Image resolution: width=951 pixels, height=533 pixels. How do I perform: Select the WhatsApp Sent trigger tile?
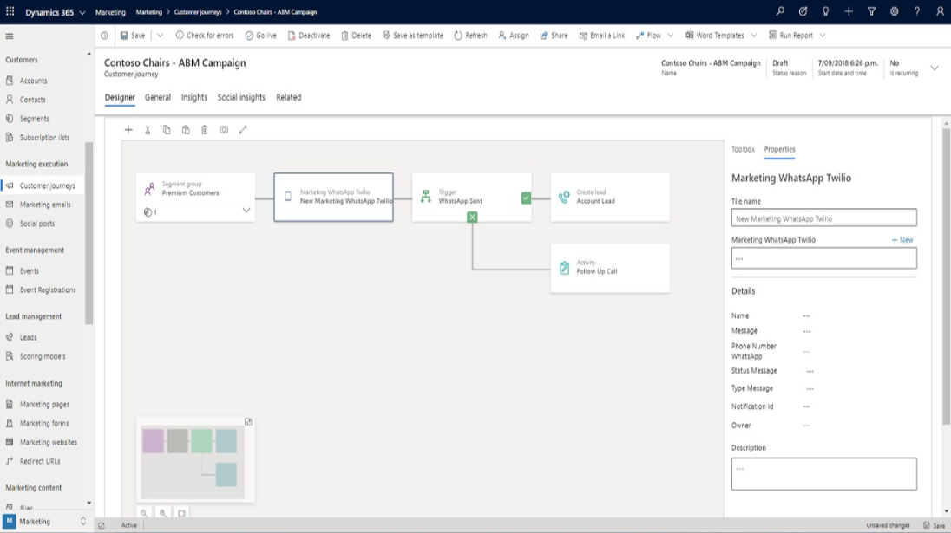click(x=472, y=198)
